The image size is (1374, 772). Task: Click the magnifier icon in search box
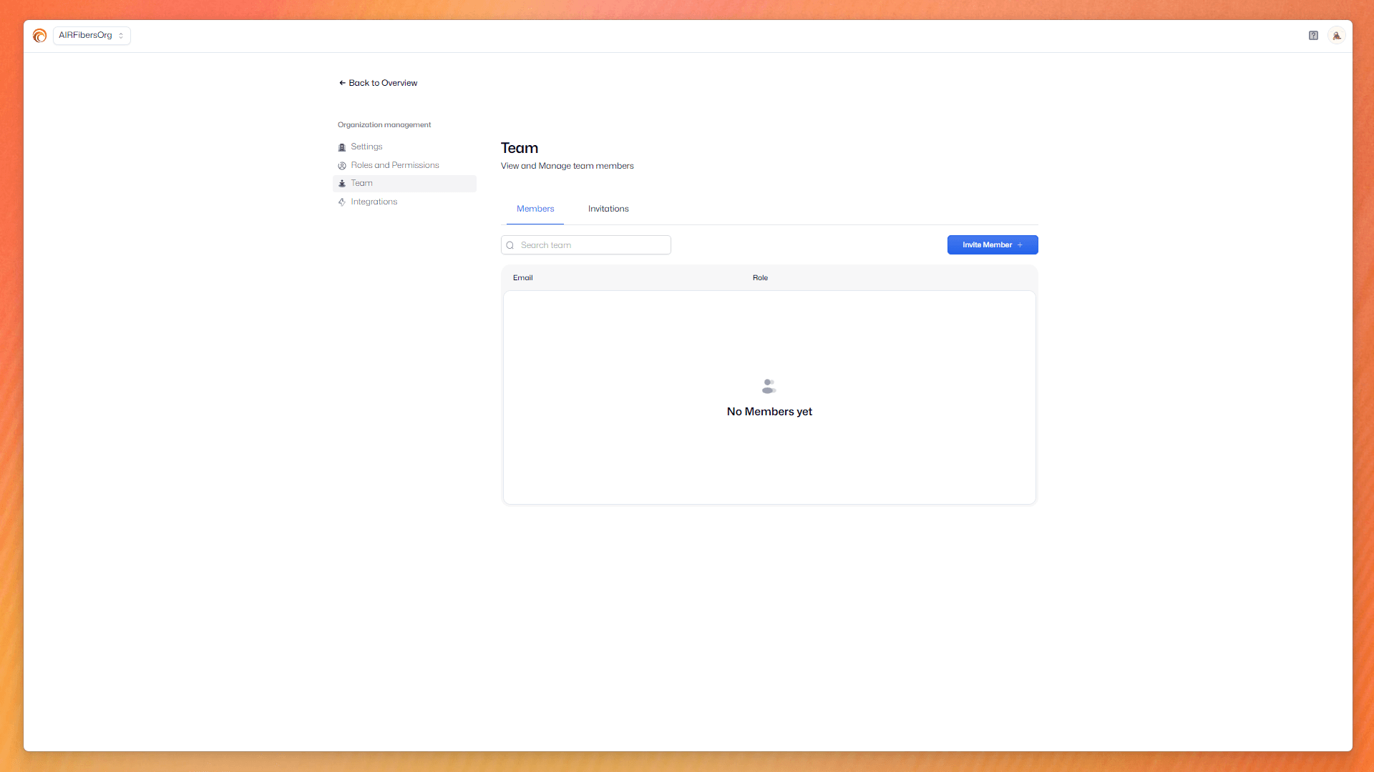click(x=510, y=245)
